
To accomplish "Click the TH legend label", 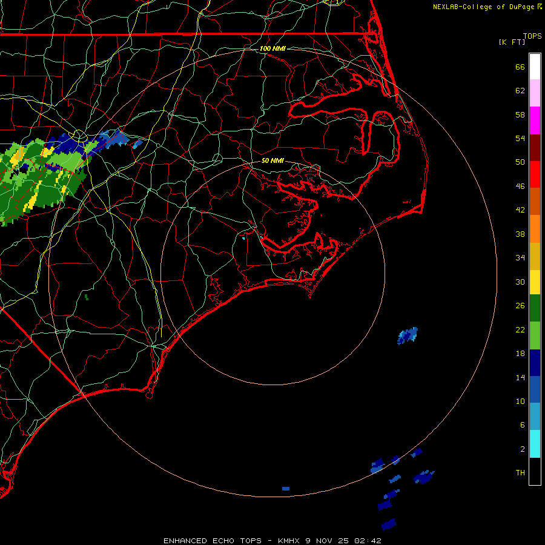I will click(x=520, y=473).
